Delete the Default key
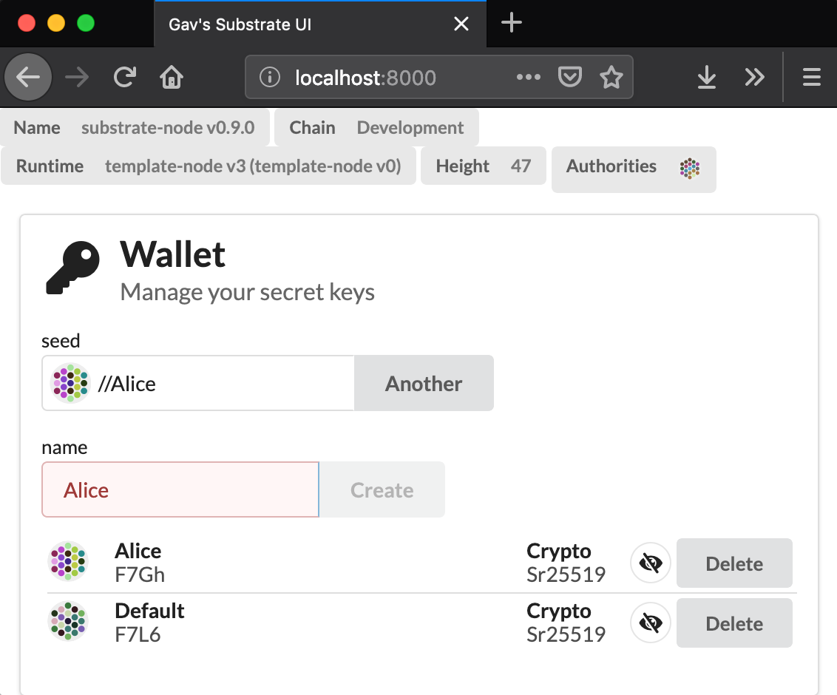This screenshot has height=695, width=837. tap(734, 623)
